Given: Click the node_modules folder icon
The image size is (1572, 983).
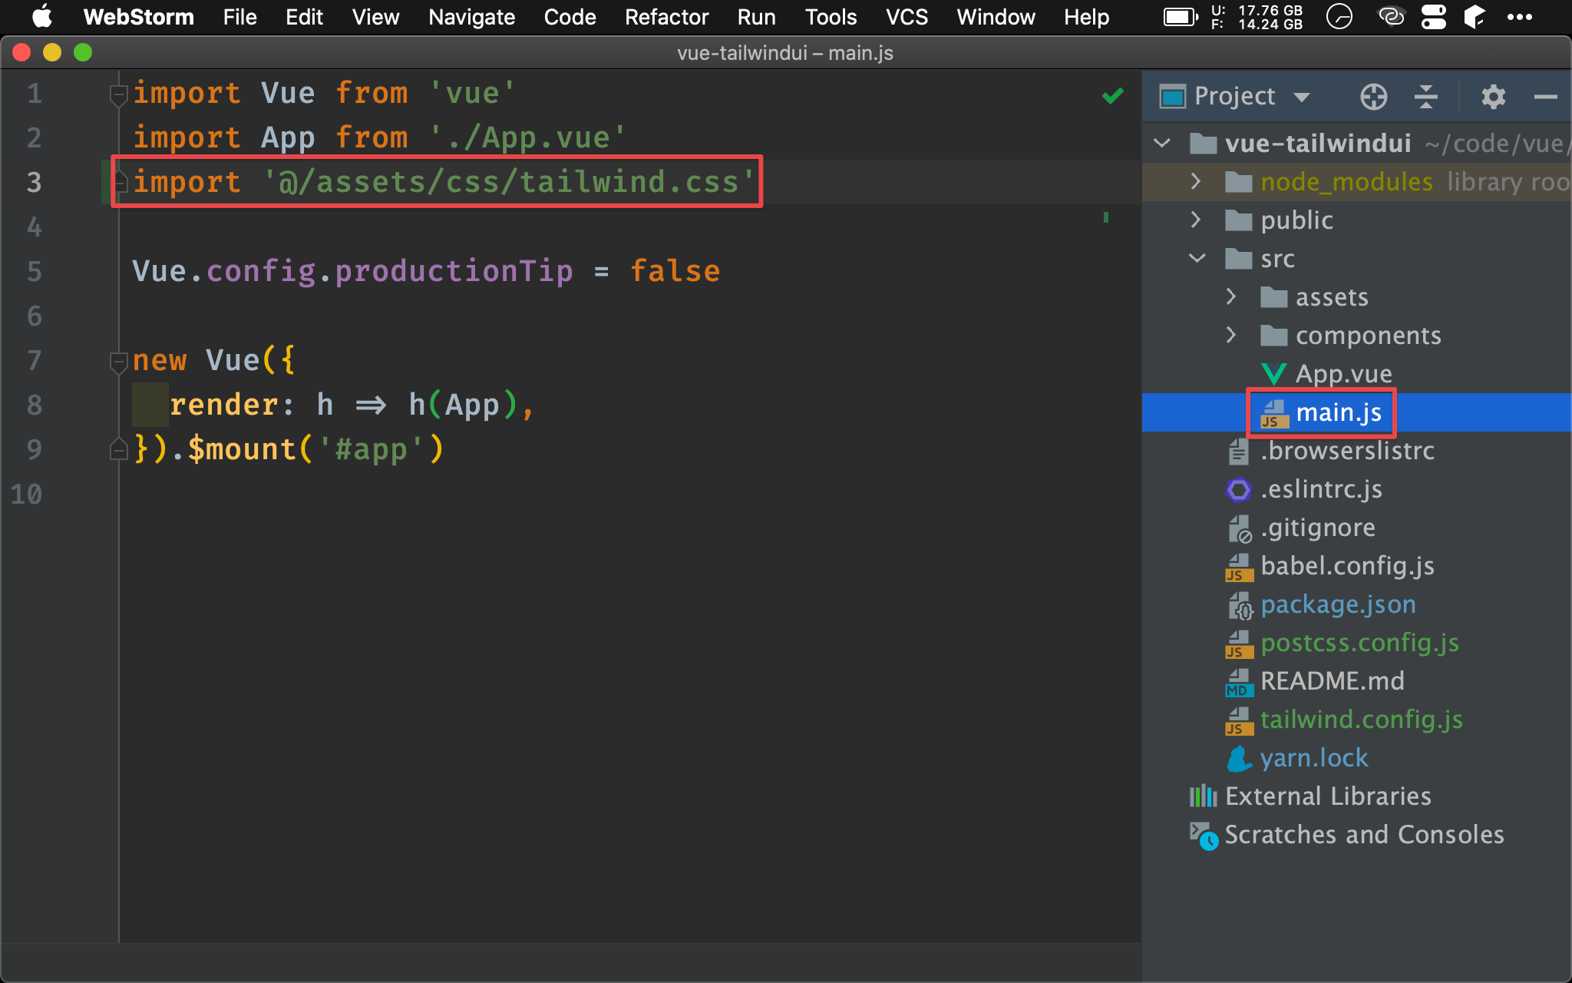Looking at the screenshot, I should (1239, 182).
